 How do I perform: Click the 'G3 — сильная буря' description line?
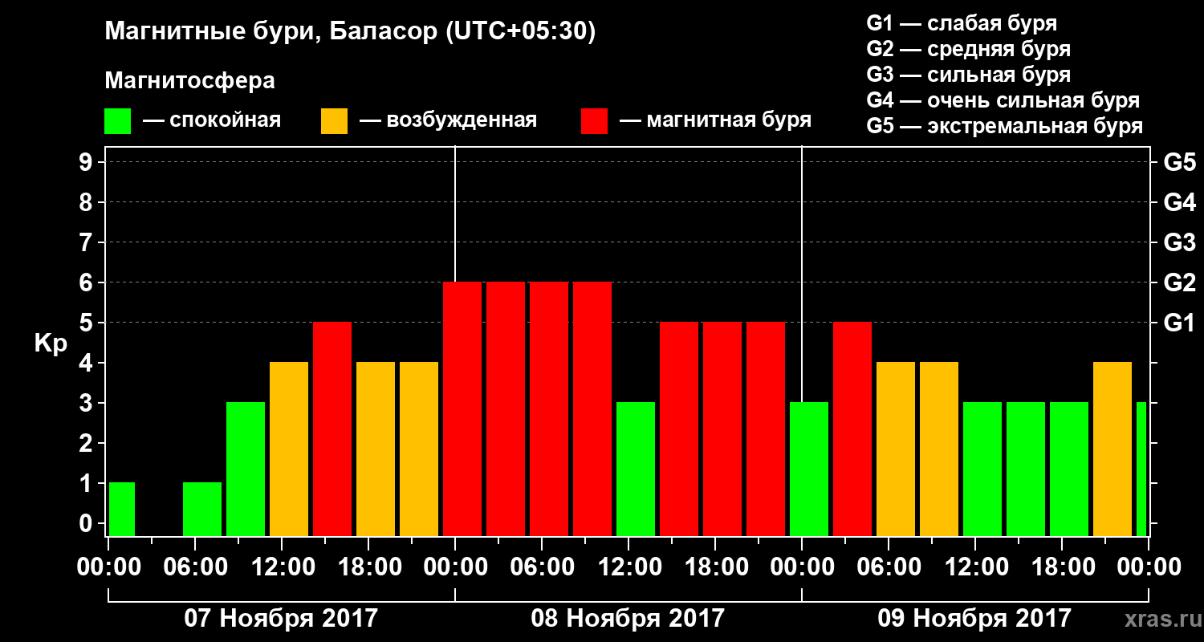[969, 75]
